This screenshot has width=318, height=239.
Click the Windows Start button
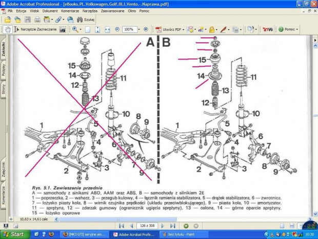point(14,234)
